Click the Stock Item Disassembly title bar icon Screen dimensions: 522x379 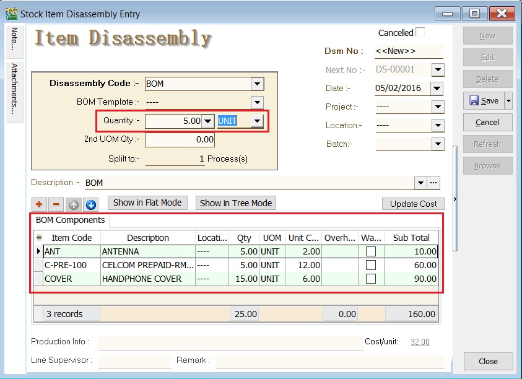[x=11, y=12]
